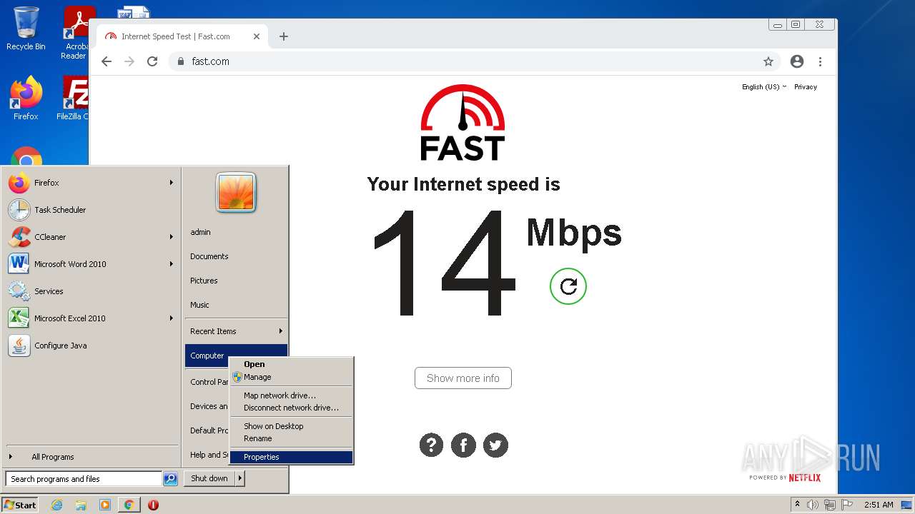Image resolution: width=915 pixels, height=514 pixels.
Task: Open the English (US) language dropdown
Action: [763, 87]
